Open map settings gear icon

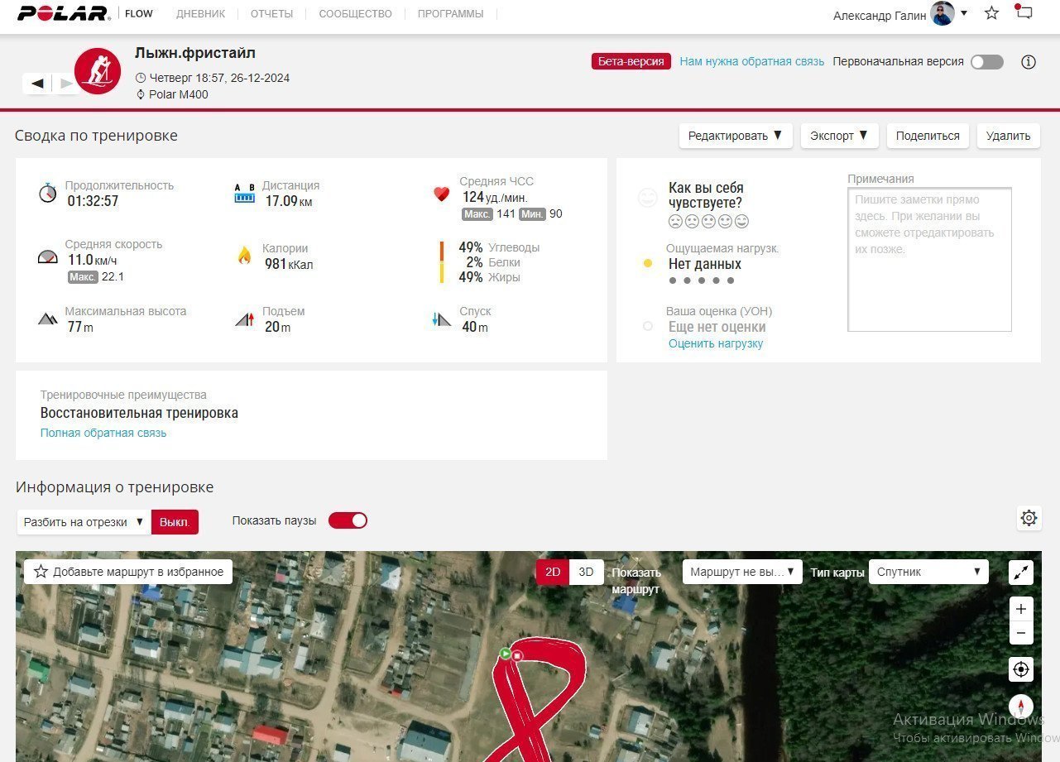(x=1029, y=518)
